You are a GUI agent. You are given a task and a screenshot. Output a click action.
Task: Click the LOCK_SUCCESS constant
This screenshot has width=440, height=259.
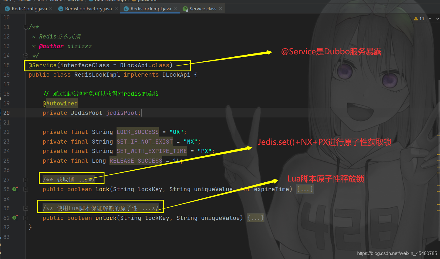click(138, 132)
